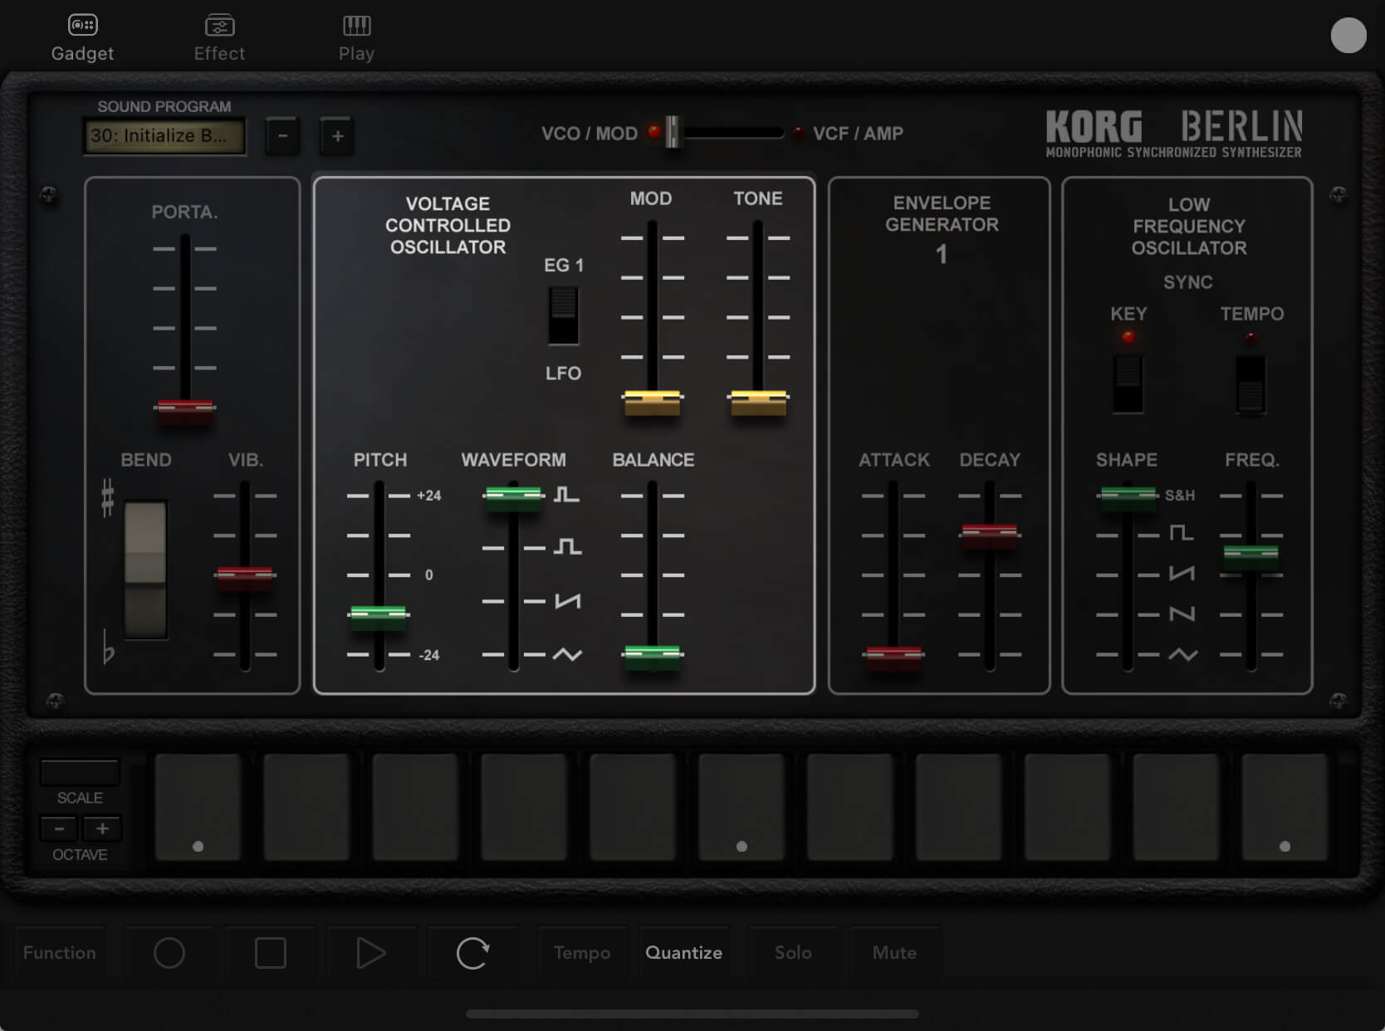Screen dimensions: 1385x1031
Task: Select the Quantize option
Action: [683, 953]
